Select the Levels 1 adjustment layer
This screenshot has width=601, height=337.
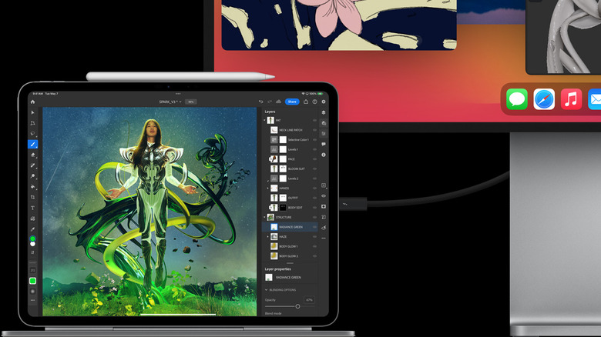[x=290, y=149]
